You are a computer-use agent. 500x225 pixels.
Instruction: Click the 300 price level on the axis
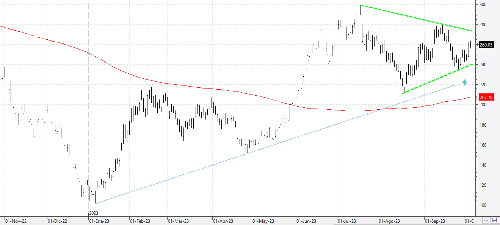pos(483,5)
